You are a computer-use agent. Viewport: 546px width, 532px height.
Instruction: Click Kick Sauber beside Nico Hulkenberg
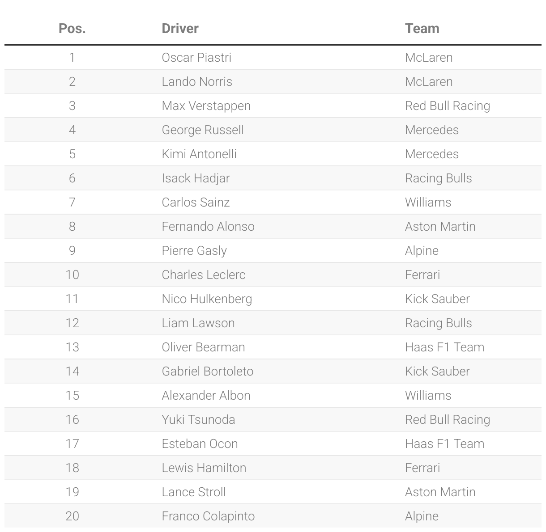pos(437,299)
